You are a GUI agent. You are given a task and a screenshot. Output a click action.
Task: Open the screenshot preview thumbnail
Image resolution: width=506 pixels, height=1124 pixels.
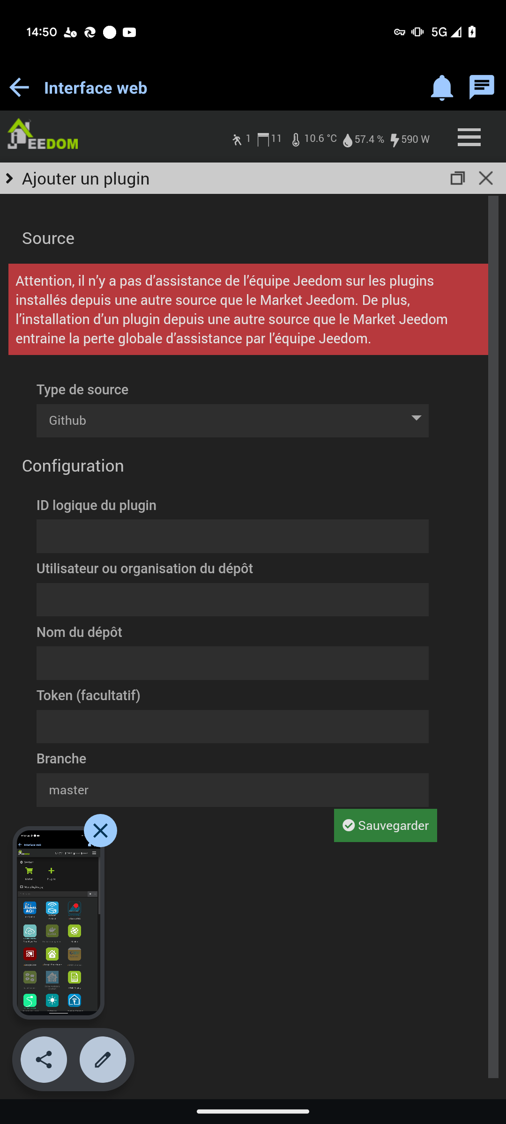point(59,922)
